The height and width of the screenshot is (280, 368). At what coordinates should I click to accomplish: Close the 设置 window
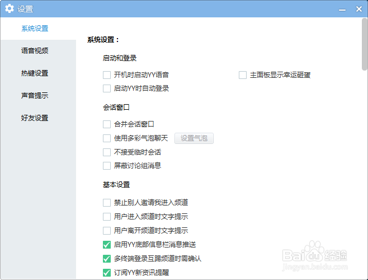coord(359,9)
